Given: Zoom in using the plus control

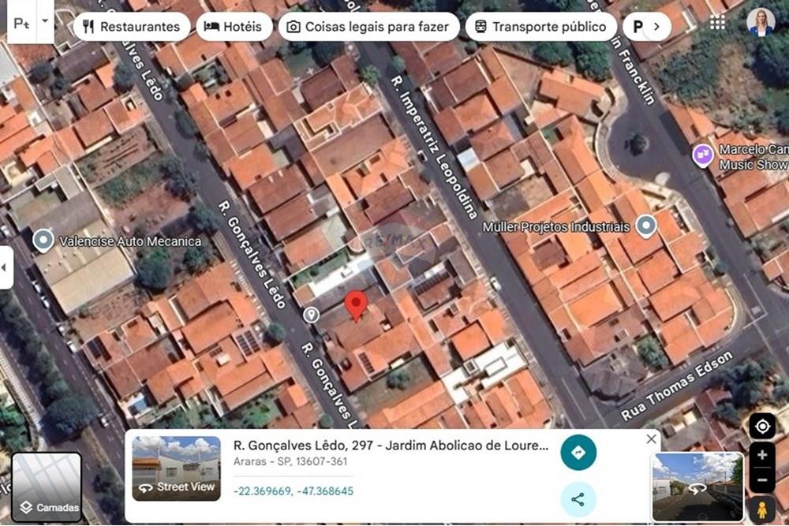Looking at the screenshot, I should (761, 455).
